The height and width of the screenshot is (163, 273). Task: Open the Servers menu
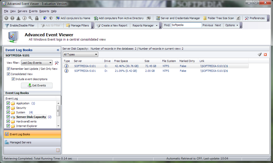pos(22,11)
